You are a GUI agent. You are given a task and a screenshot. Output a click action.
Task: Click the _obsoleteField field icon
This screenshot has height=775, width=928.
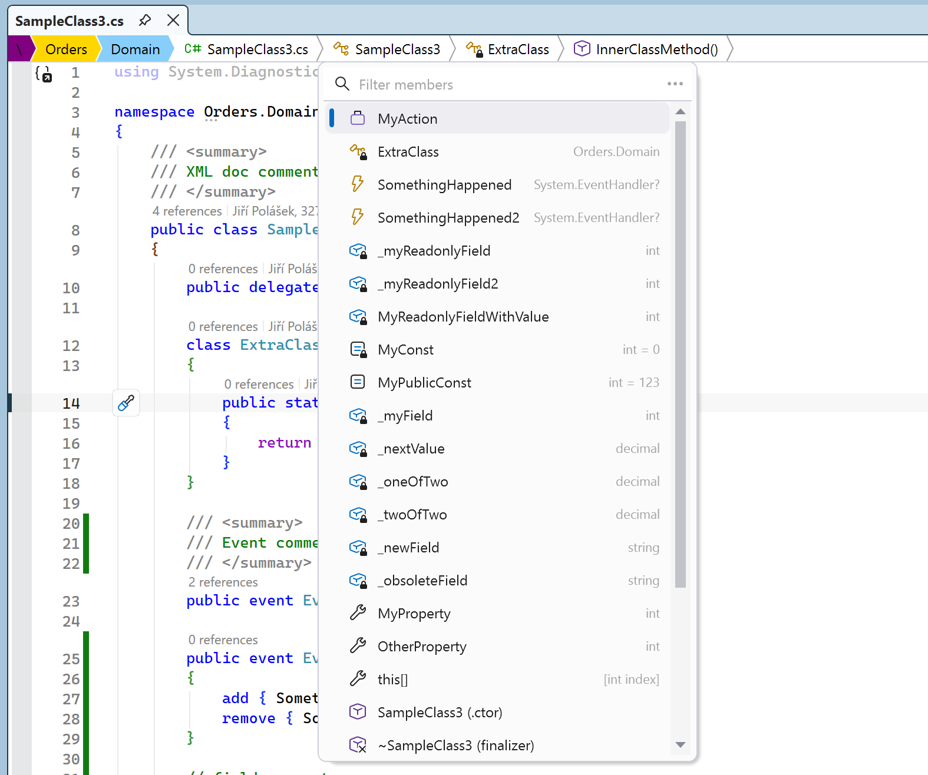tap(358, 580)
